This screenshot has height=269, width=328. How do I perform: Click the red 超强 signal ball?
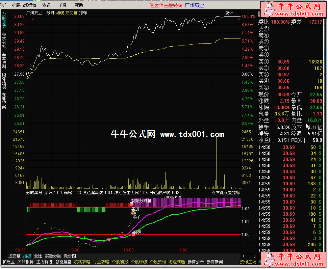click(133, 234)
